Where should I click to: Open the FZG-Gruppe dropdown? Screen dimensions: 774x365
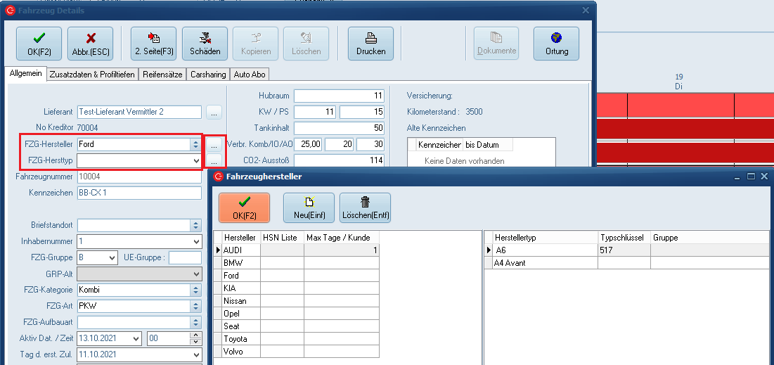(x=112, y=257)
